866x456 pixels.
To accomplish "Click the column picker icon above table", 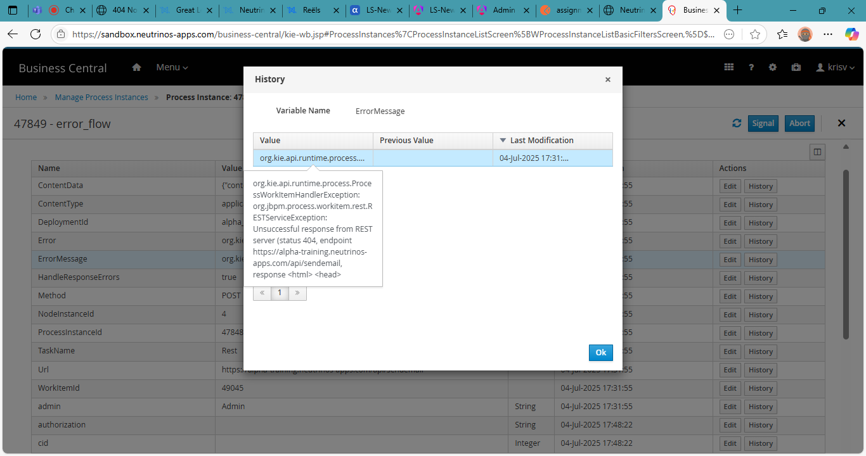I will [x=817, y=152].
